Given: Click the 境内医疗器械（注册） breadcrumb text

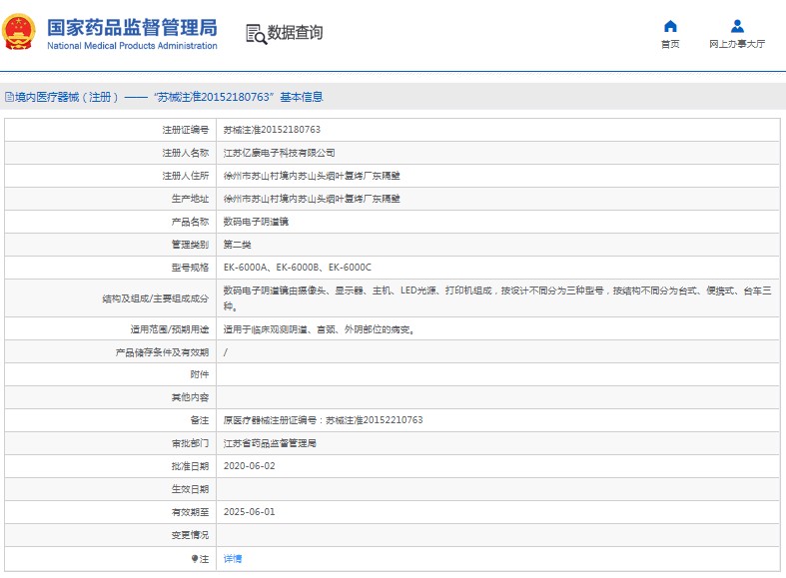Looking at the screenshot, I should pos(67,98).
